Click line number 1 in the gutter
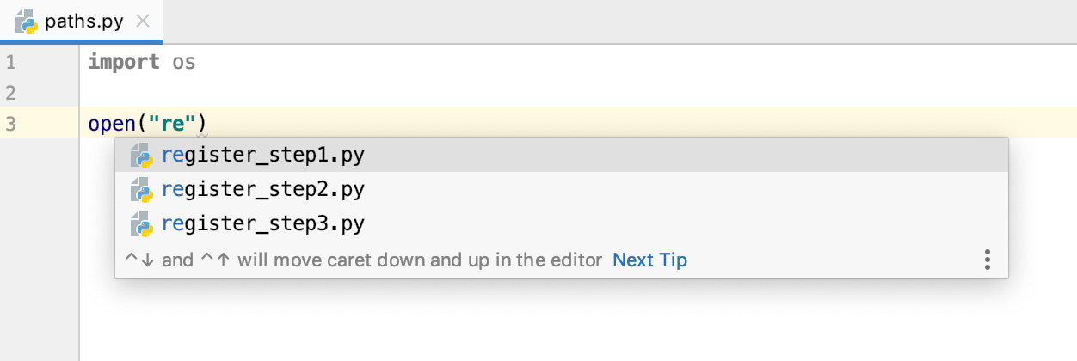Image resolution: width=1077 pixels, height=361 pixels. (x=10, y=62)
